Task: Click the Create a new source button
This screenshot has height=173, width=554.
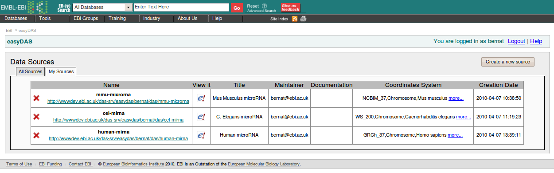Action: (508, 62)
